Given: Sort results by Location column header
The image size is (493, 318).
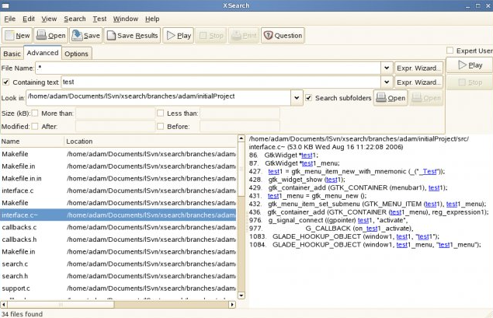Looking at the screenshot, I should pos(150,142).
